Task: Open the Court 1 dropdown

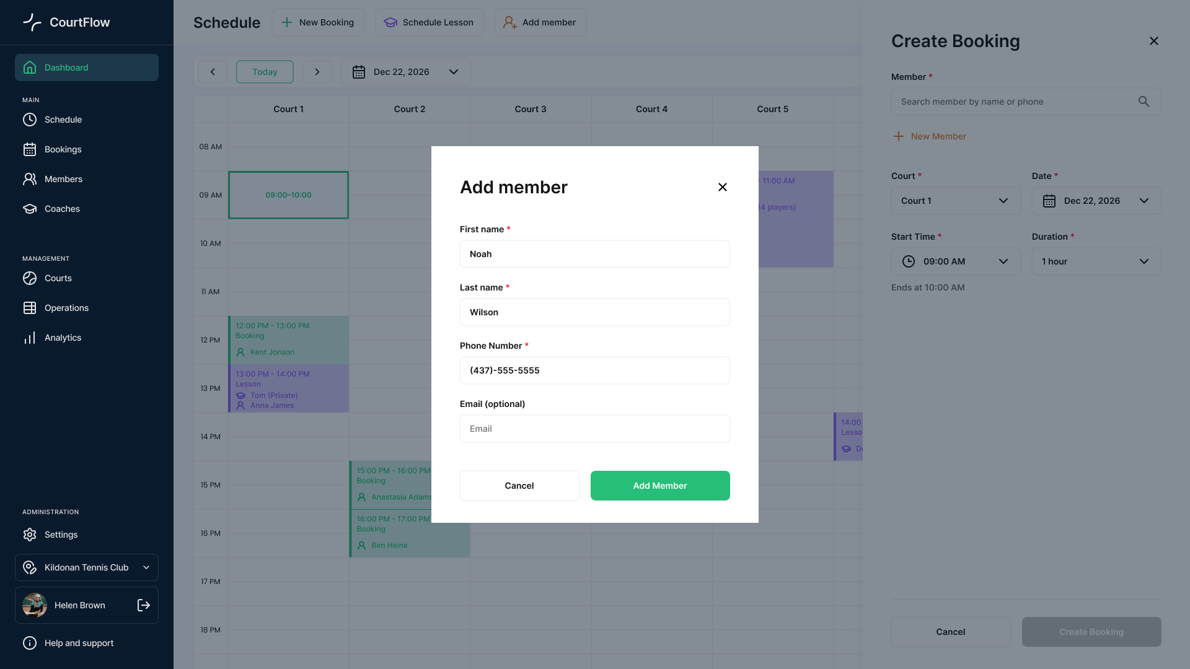Action: coord(956,201)
